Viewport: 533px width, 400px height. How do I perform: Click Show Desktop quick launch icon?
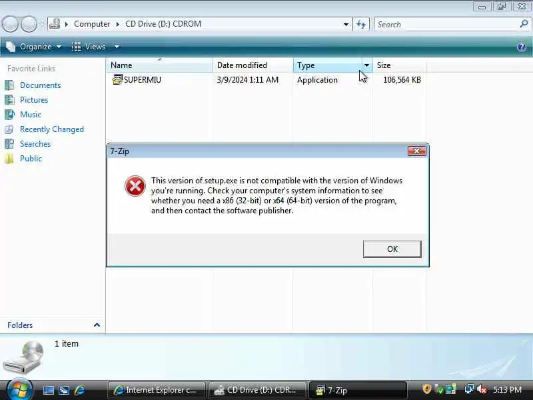point(48,390)
